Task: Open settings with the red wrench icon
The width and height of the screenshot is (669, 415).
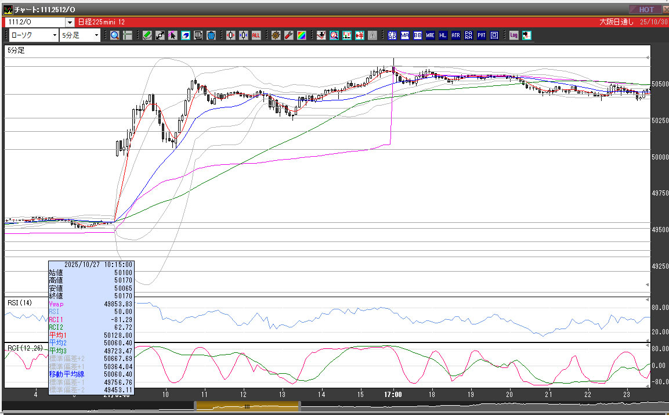Action: 288,35
